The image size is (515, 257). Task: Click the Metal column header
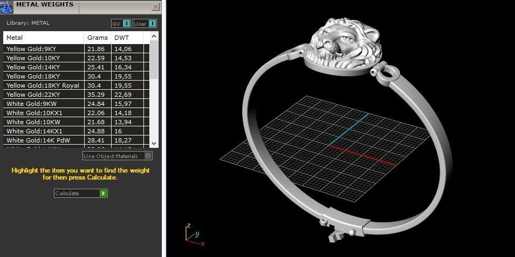pos(44,38)
